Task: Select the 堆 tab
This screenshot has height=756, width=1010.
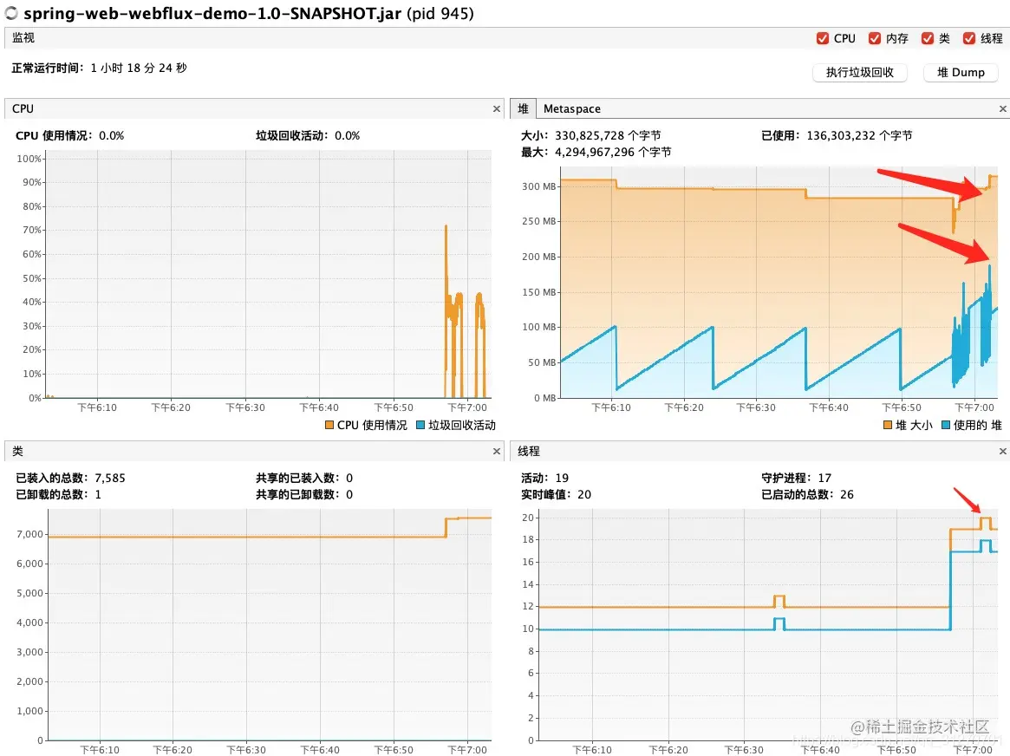Action: click(523, 109)
